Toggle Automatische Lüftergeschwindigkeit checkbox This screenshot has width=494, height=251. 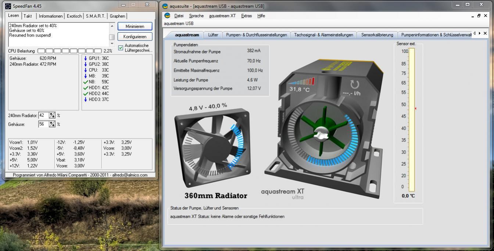pos(121,48)
